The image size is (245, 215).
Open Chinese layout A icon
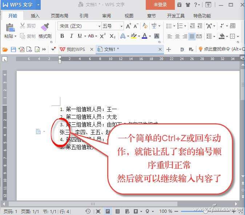209,26
